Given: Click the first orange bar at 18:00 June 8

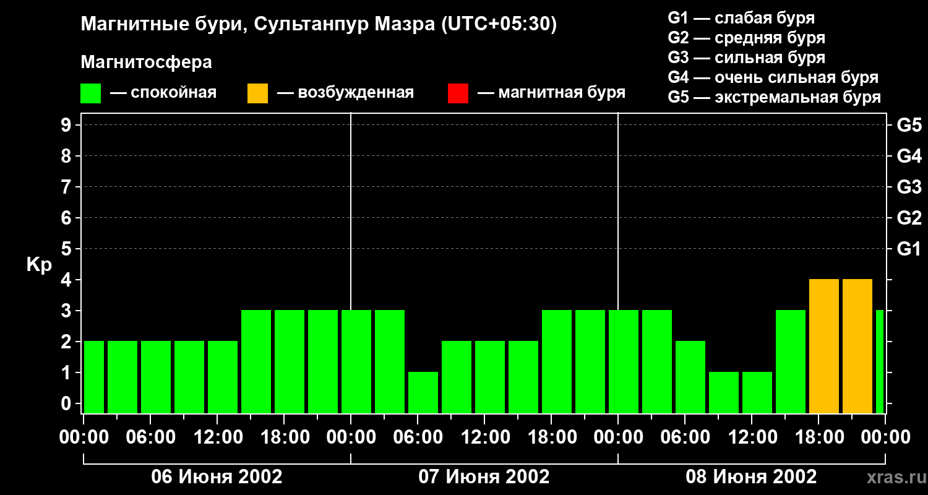Looking at the screenshot, I should click(x=824, y=346).
